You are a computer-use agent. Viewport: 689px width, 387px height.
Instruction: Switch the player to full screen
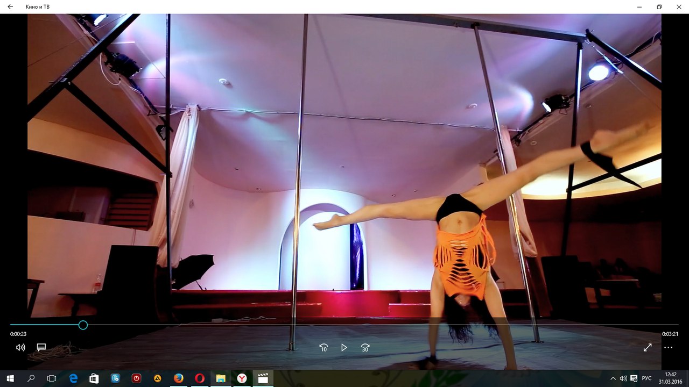click(x=648, y=347)
